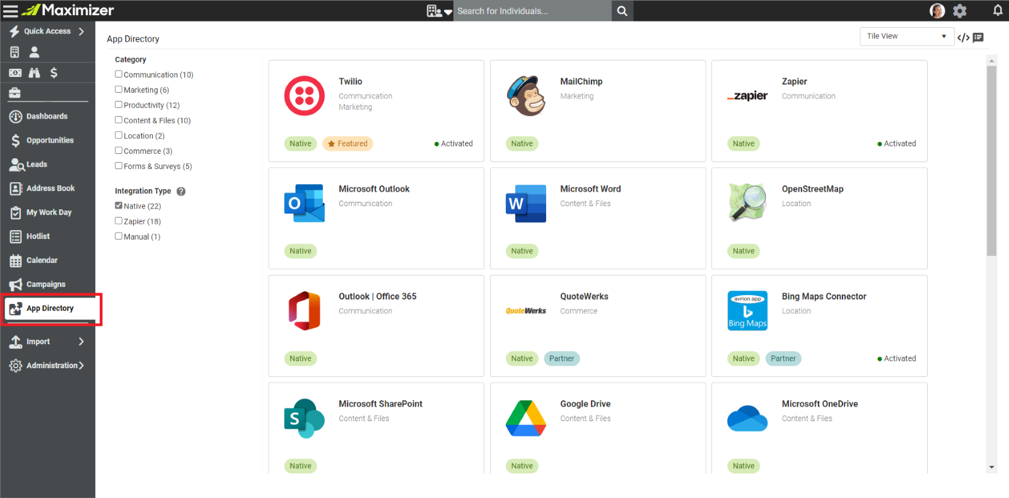Click the code brackets icon beside Tile View
Viewport: 1009px width, 498px height.
(x=963, y=37)
